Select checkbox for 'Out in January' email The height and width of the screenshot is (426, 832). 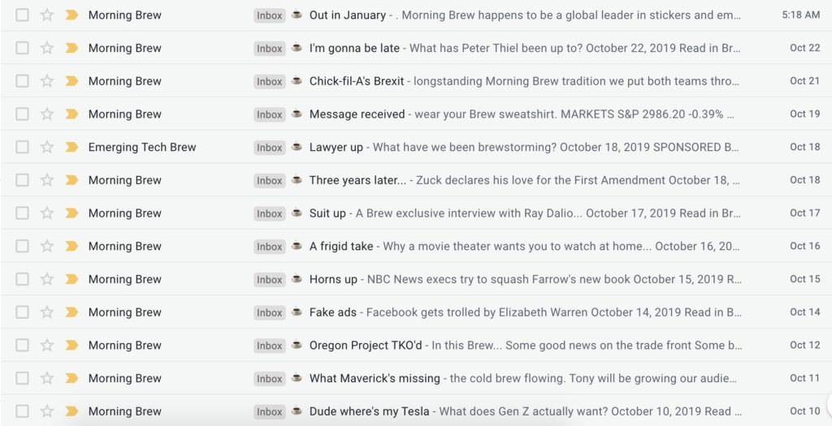(22, 15)
